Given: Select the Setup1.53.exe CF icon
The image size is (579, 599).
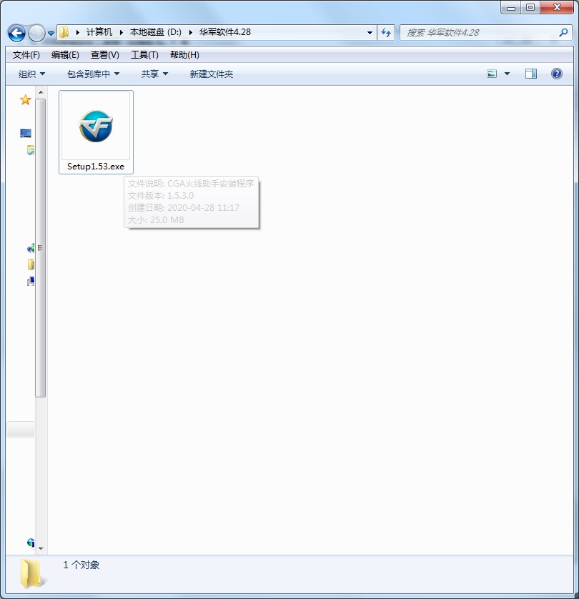Looking at the screenshot, I should (x=96, y=126).
